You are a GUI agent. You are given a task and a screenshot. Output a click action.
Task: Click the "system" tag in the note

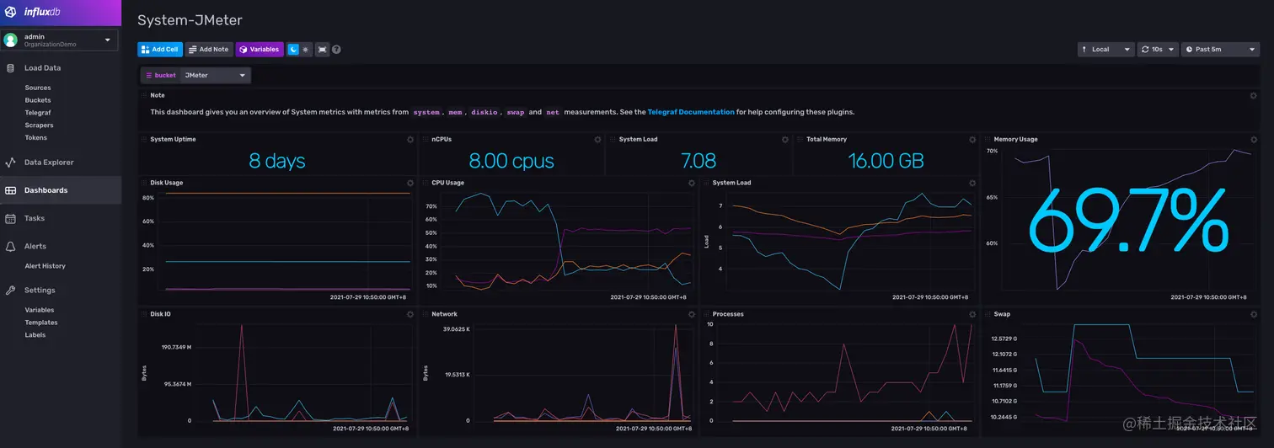point(426,112)
